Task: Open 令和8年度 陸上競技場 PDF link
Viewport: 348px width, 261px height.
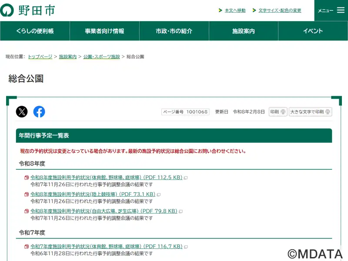Action: tap(93, 194)
